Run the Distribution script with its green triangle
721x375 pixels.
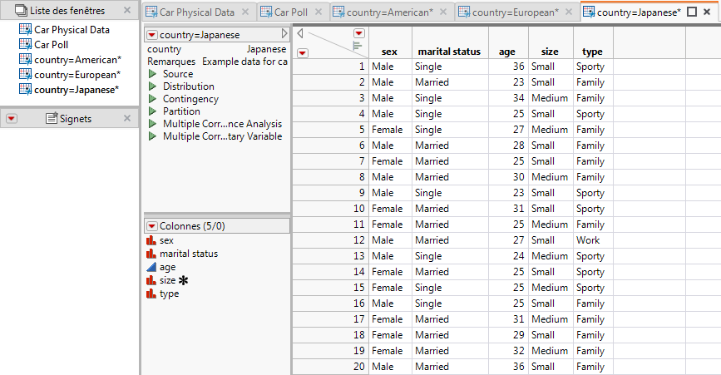click(x=152, y=86)
